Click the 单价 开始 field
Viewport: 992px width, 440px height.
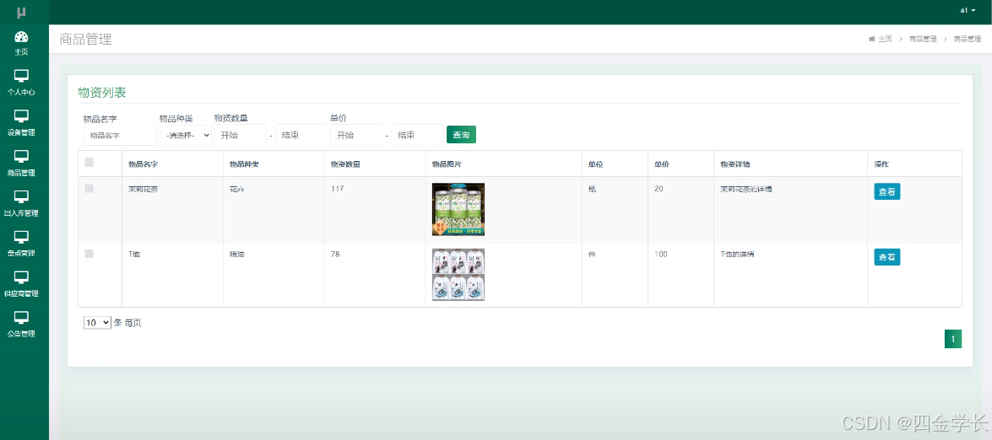point(356,135)
